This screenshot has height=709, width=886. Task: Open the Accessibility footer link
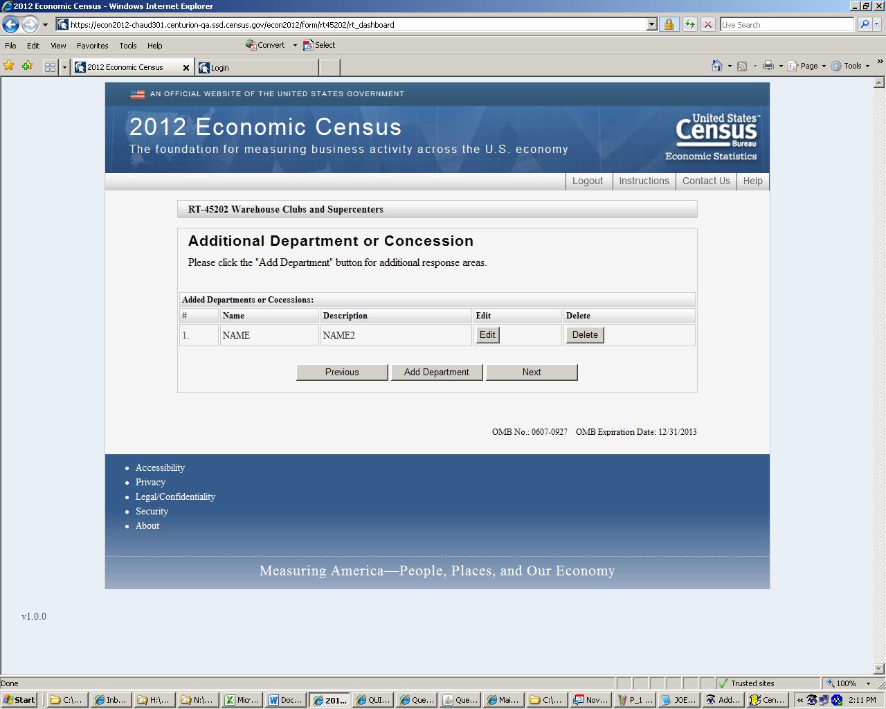click(x=160, y=468)
